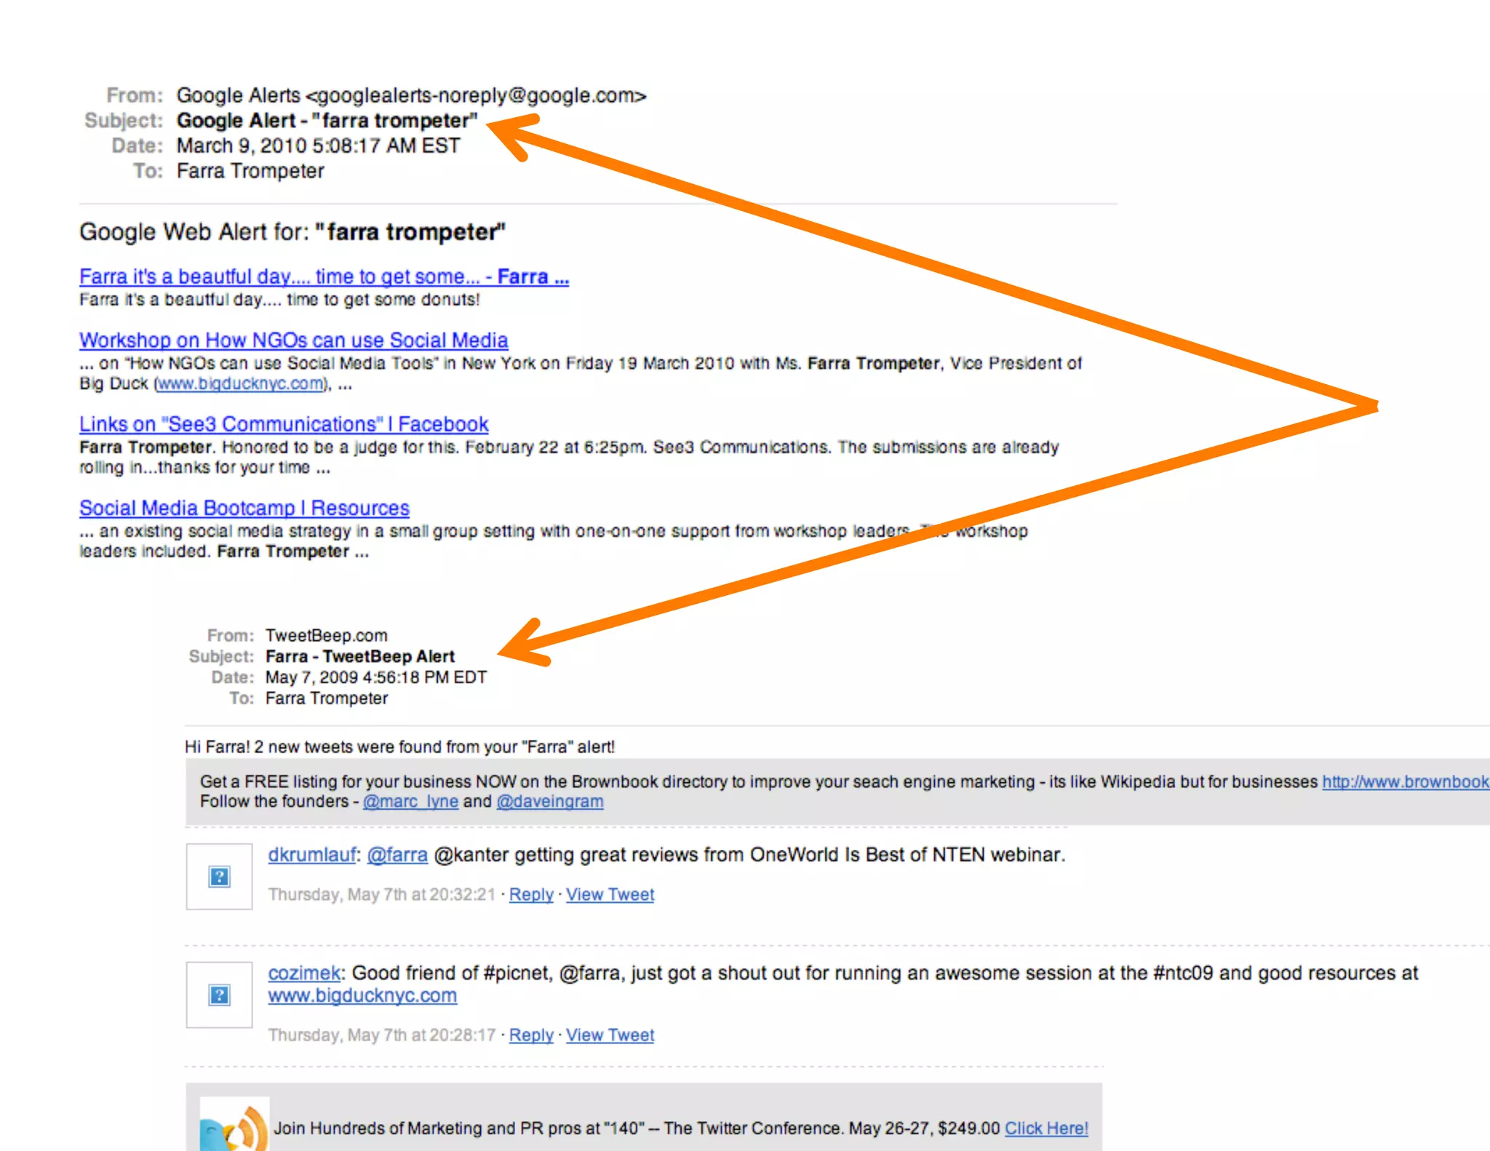The width and height of the screenshot is (1490, 1151).
Task: Click cozimek's missing avatar image placeholder
Action: coord(219,995)
